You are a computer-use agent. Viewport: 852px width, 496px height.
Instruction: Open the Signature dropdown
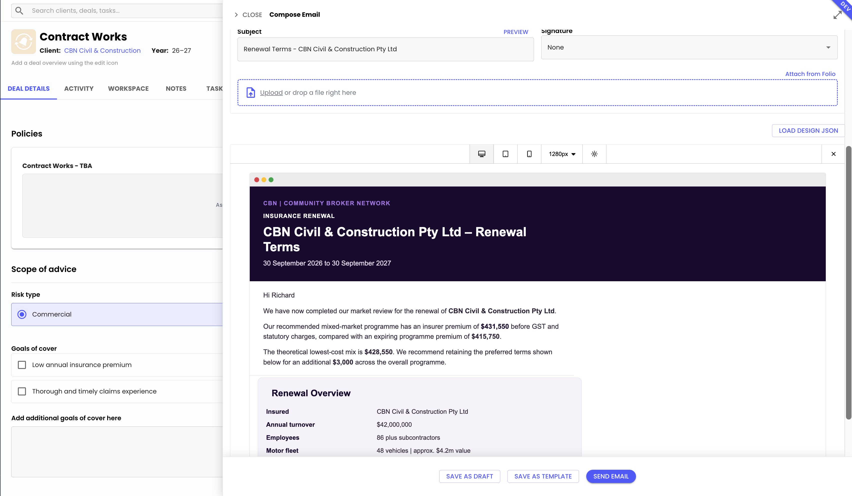(689, 47)
